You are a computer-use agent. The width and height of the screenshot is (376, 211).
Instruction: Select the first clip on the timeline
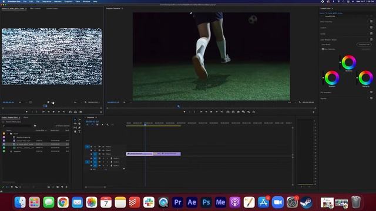coord(140,154)
